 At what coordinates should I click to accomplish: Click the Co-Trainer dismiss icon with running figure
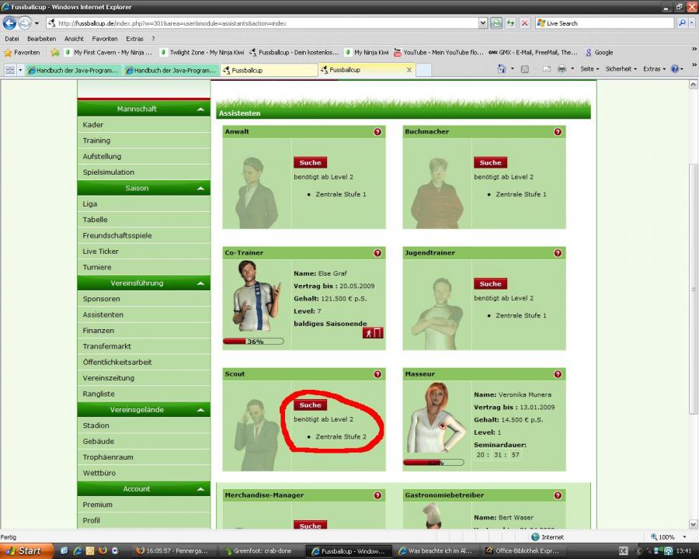click(373, 333)
